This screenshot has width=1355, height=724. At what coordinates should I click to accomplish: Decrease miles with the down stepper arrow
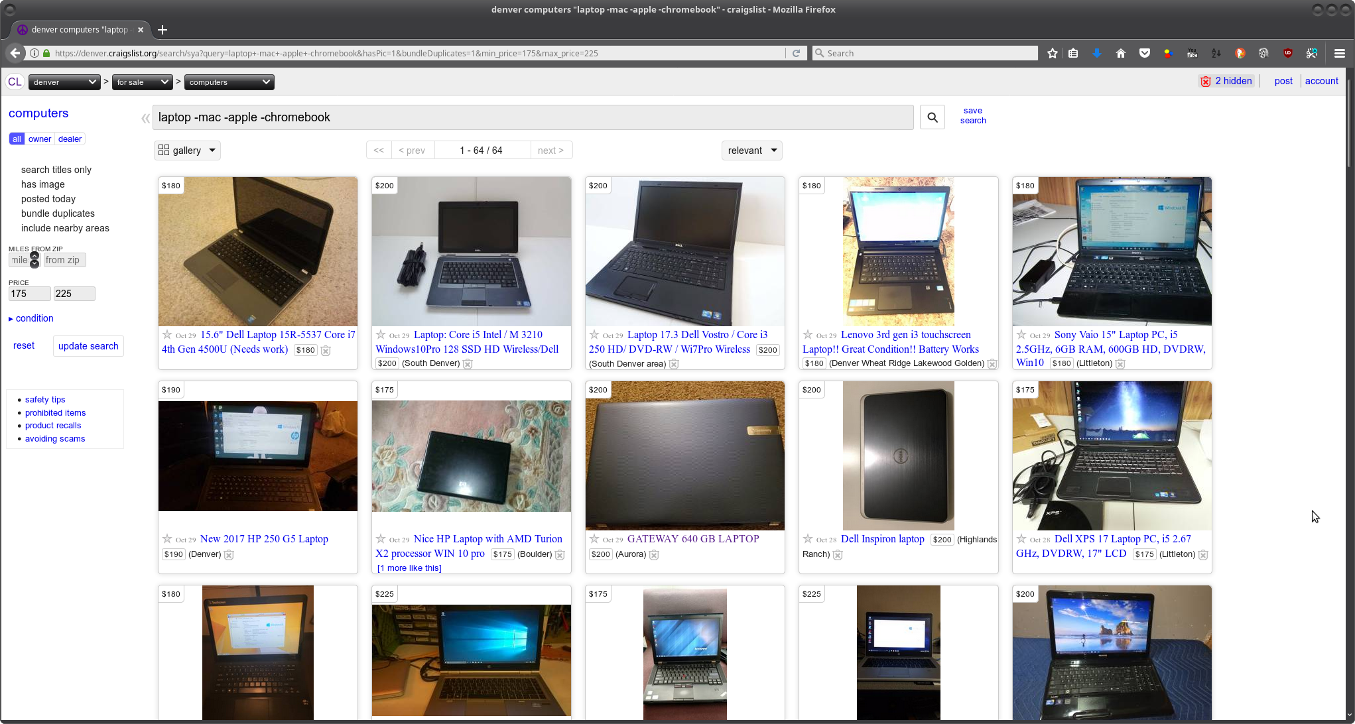click(34, 264)
